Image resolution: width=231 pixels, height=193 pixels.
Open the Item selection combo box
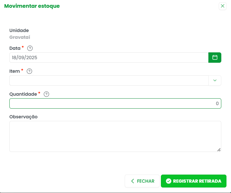[109, 80]
